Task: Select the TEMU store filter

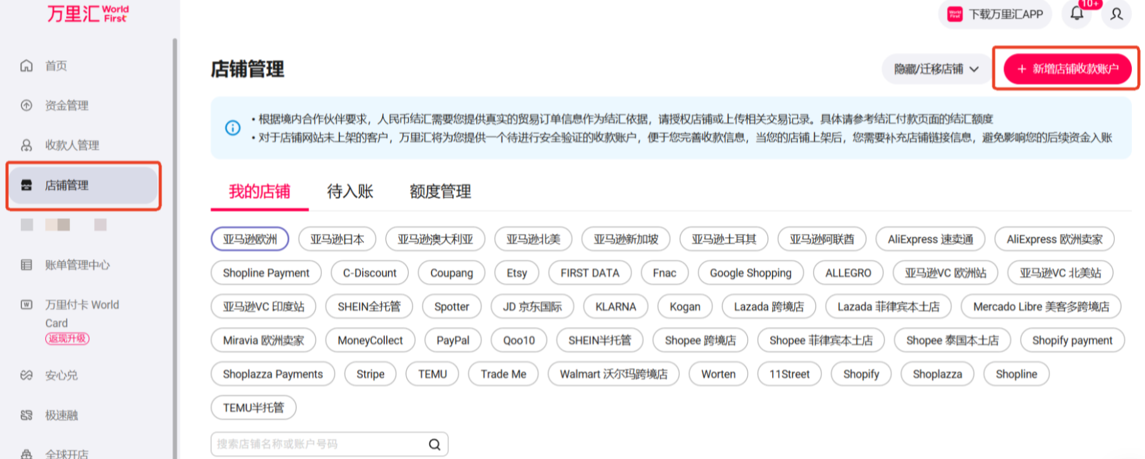Action: pos(433,374)
